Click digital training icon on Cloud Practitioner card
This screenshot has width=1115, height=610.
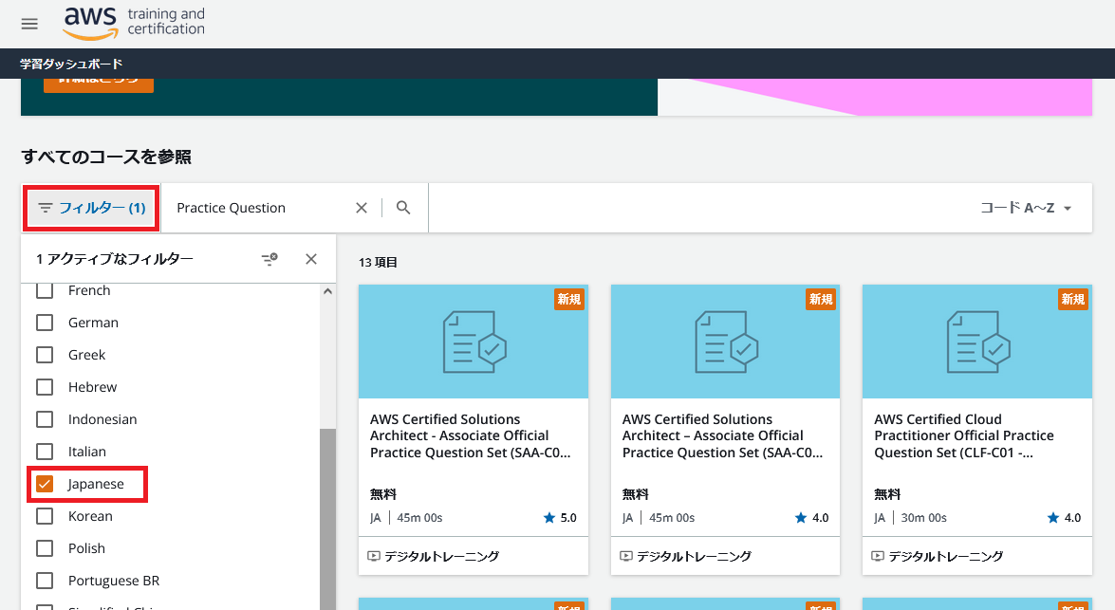878,556
